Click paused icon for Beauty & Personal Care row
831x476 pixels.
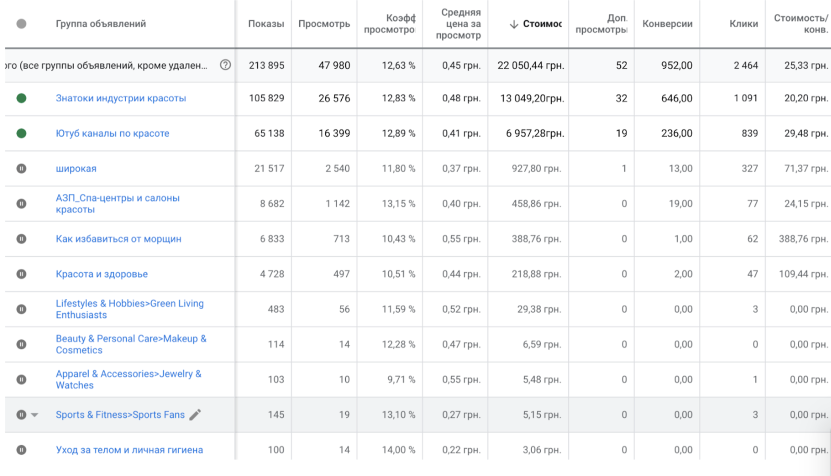point(21,344)
